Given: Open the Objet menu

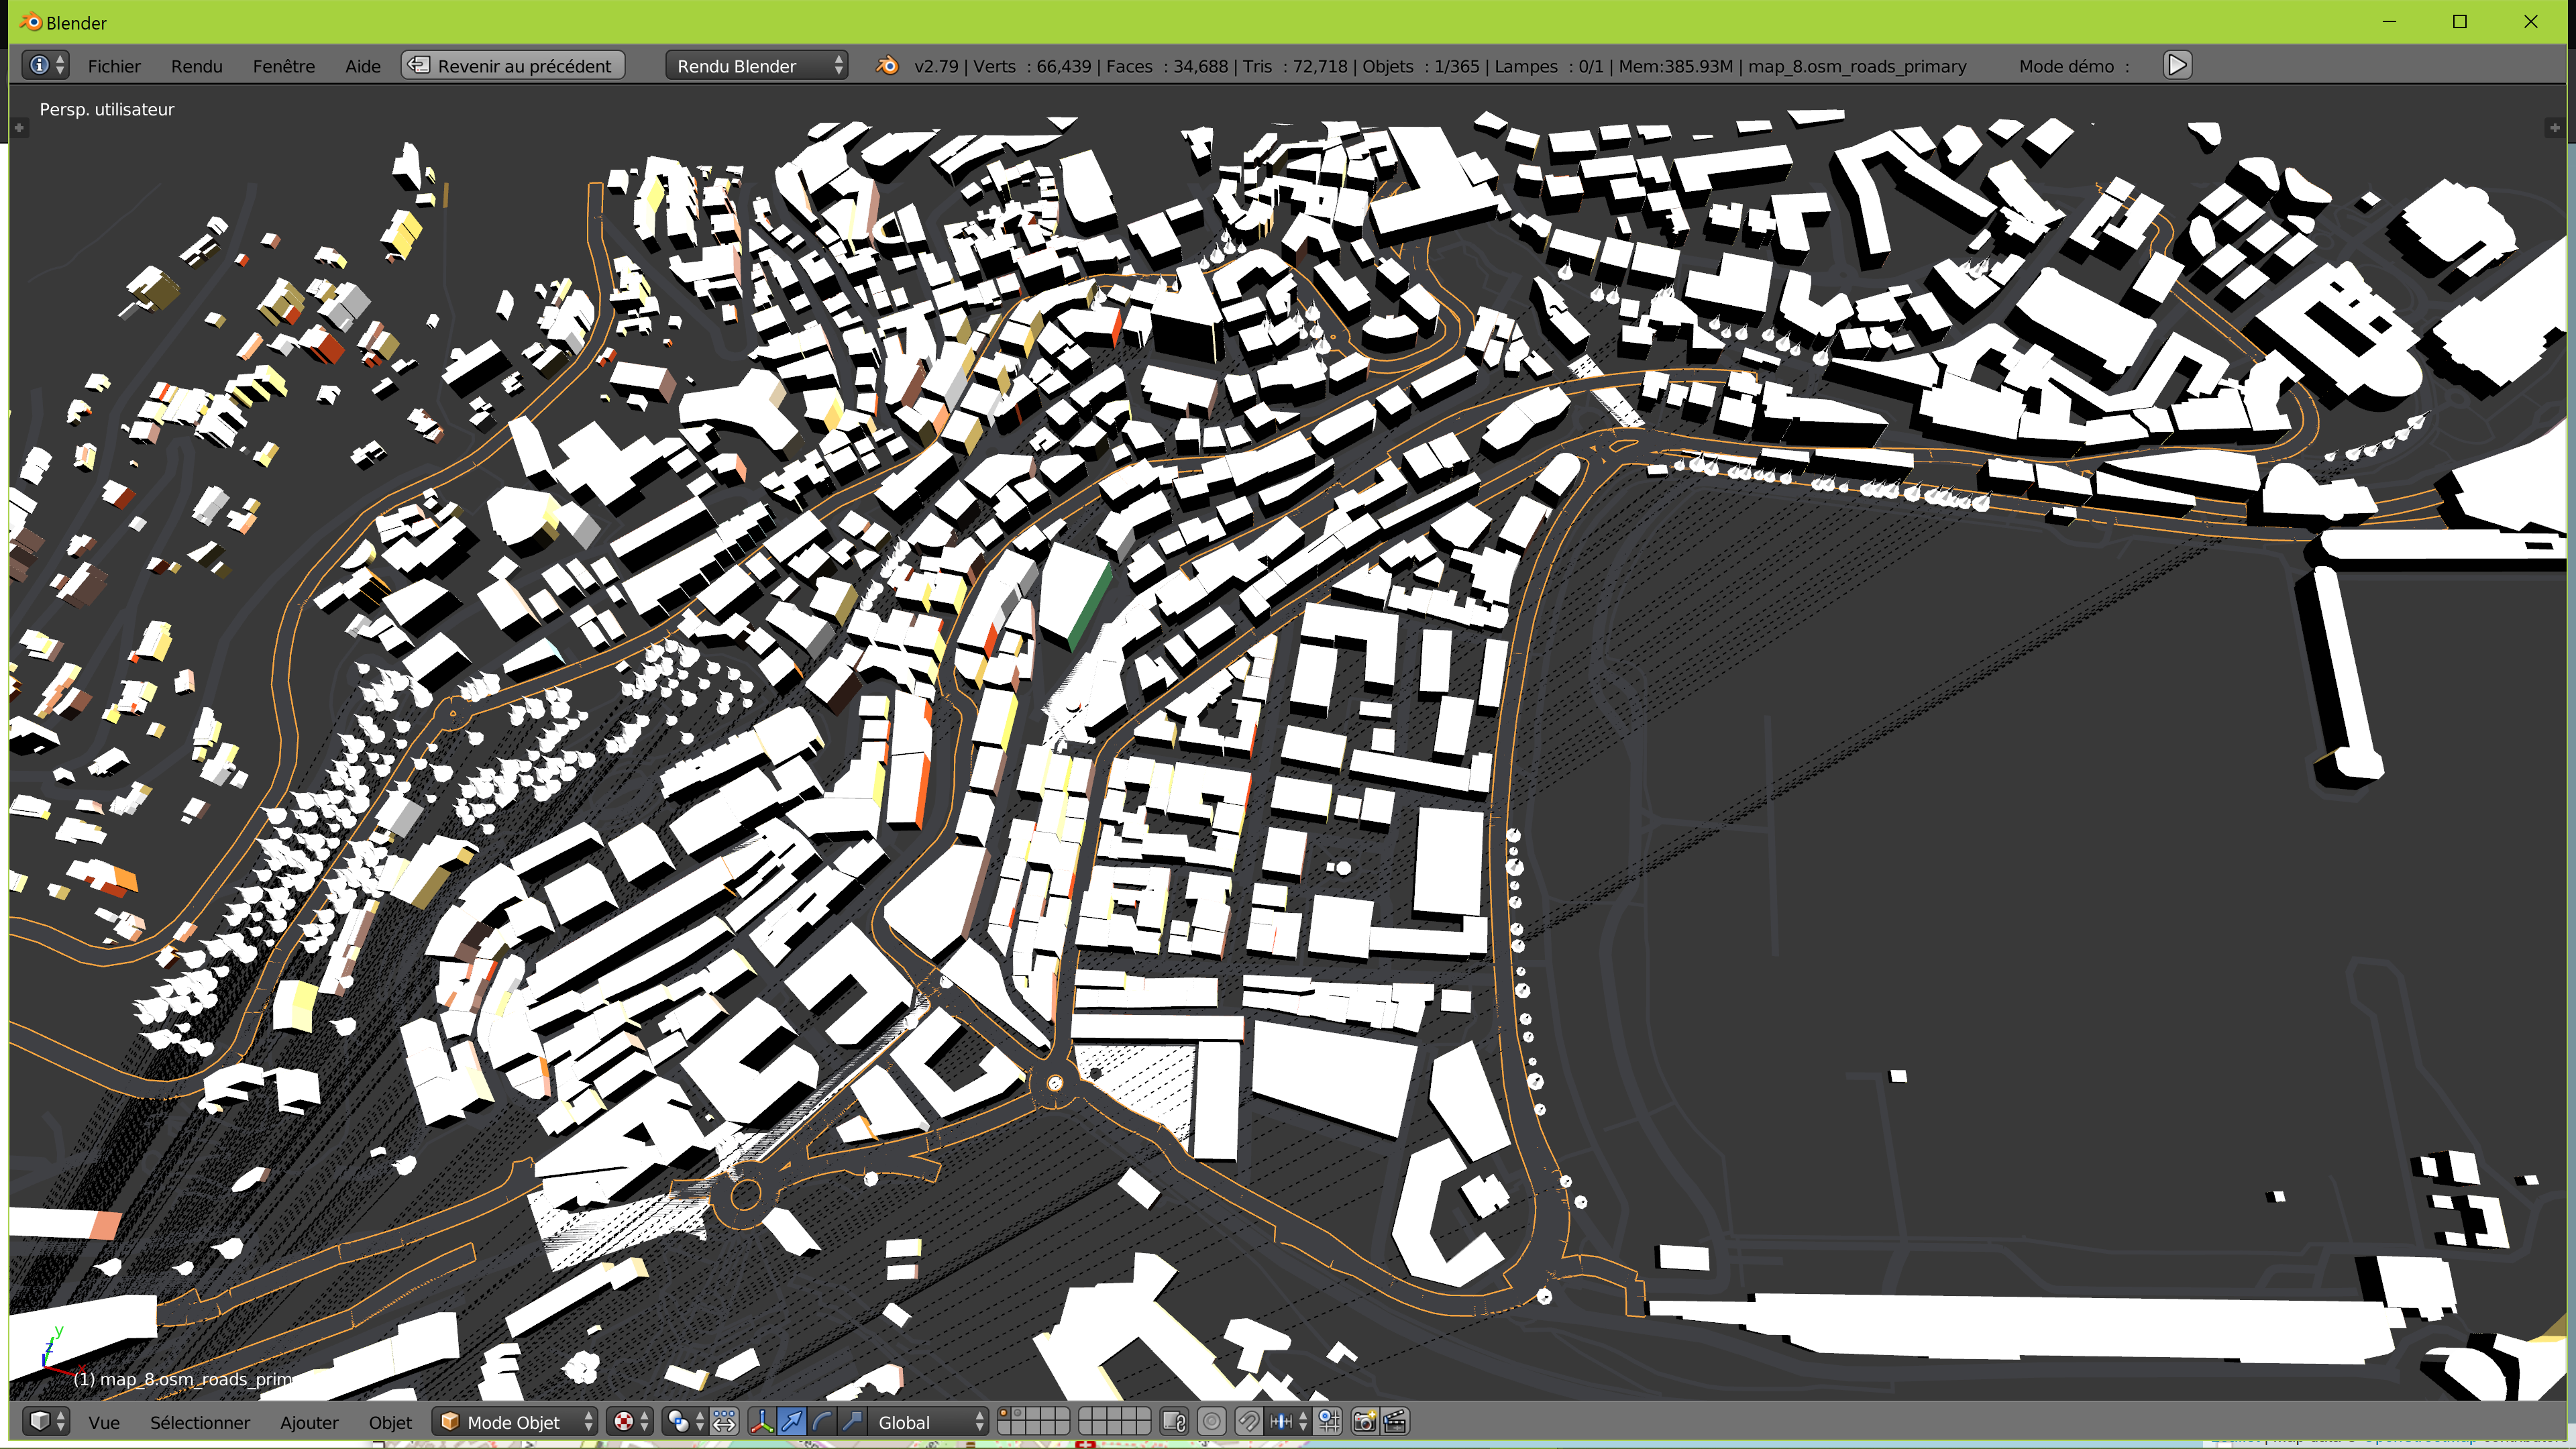Looking at the screenshot, I should (x=390, y=1422).
